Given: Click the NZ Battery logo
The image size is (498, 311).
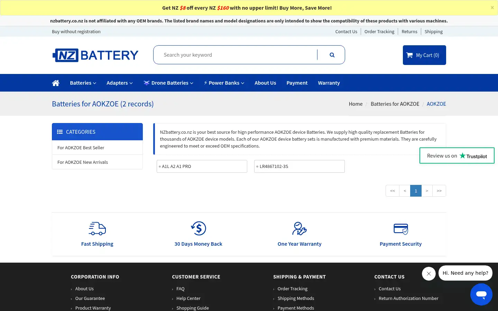Looking at the screenshot, I should pyautogui.click(x=95, y=55).
